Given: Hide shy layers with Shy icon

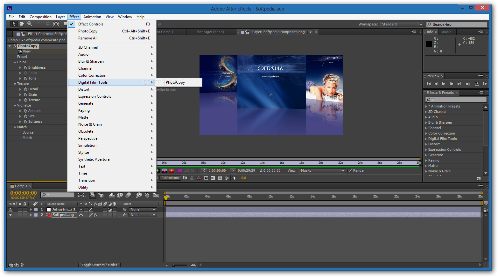Looking at the screenshot, I should point(111,195).
